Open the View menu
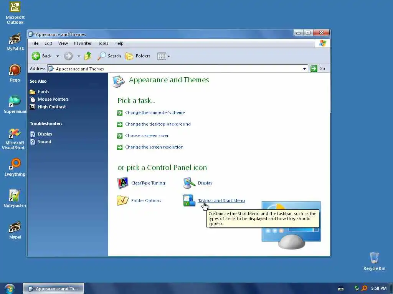This screenshot has width=393, height=294. [x=63, y=43]
